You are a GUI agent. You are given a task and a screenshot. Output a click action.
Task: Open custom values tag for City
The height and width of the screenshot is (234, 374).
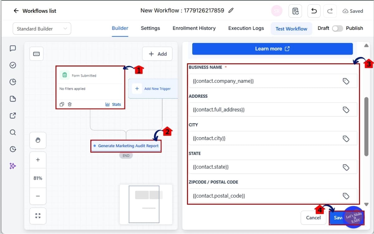(x=346, y=139)
